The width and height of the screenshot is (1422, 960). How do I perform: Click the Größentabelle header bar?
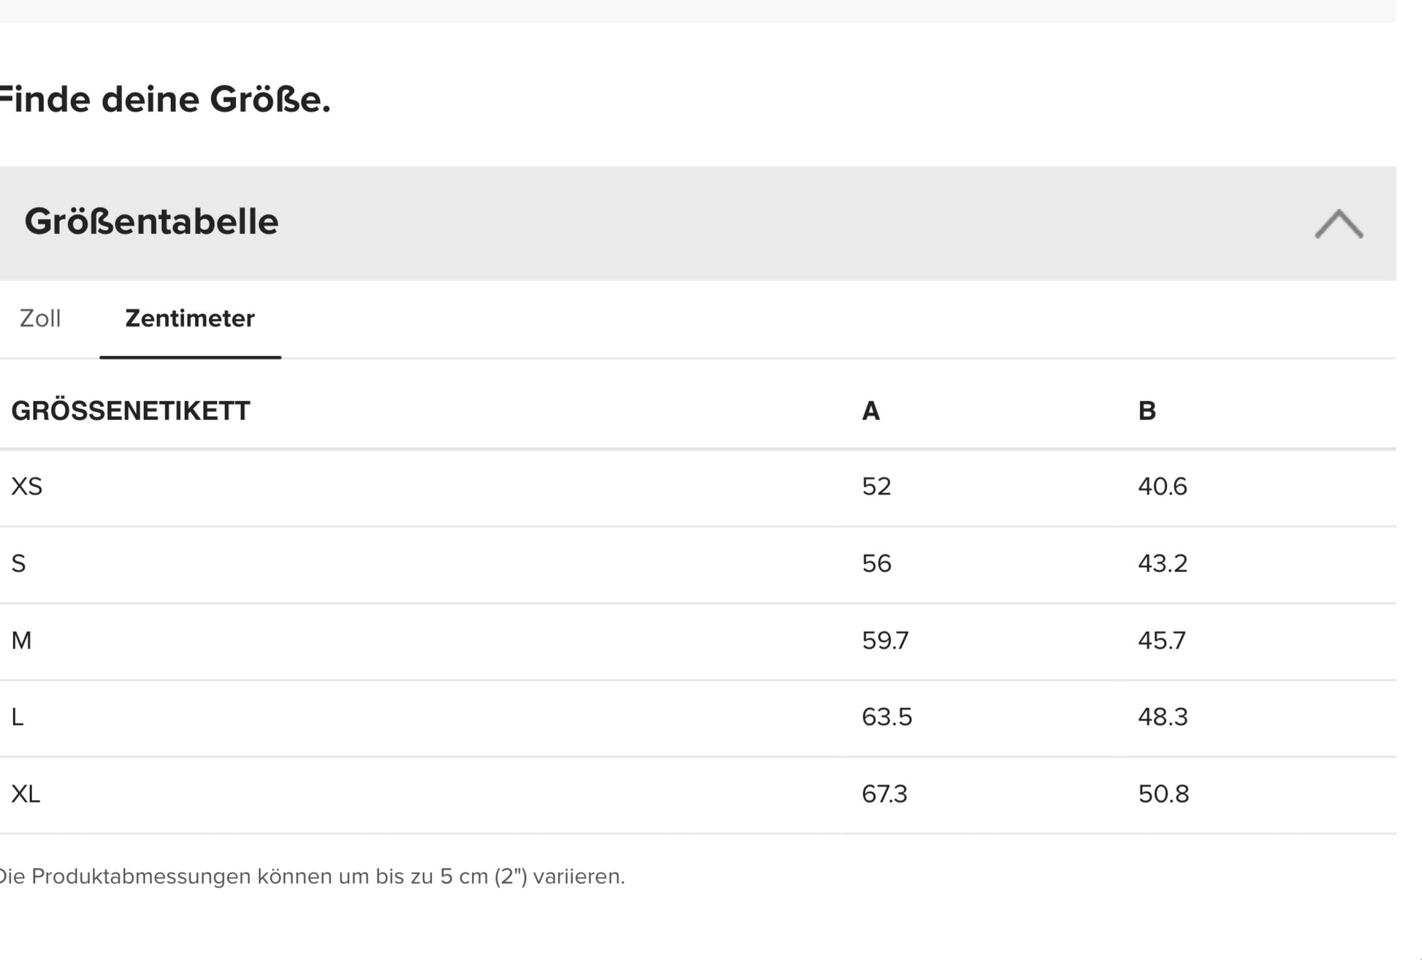point(698,224)
